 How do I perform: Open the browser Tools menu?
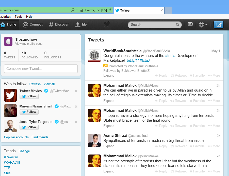[x=18, y=17]
